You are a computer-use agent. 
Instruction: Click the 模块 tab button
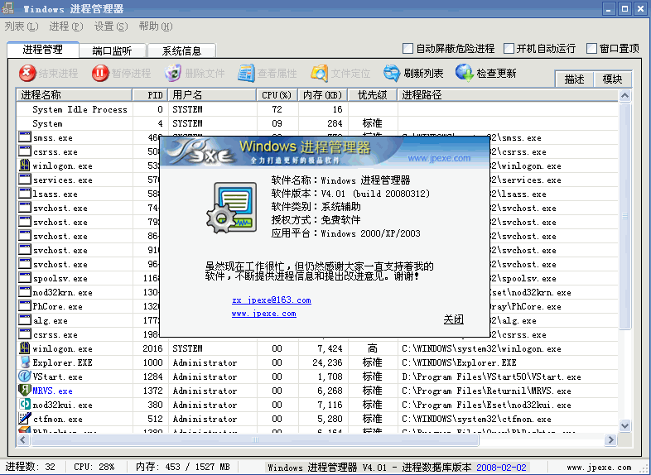pyautogui.click(x=612, y=79)
